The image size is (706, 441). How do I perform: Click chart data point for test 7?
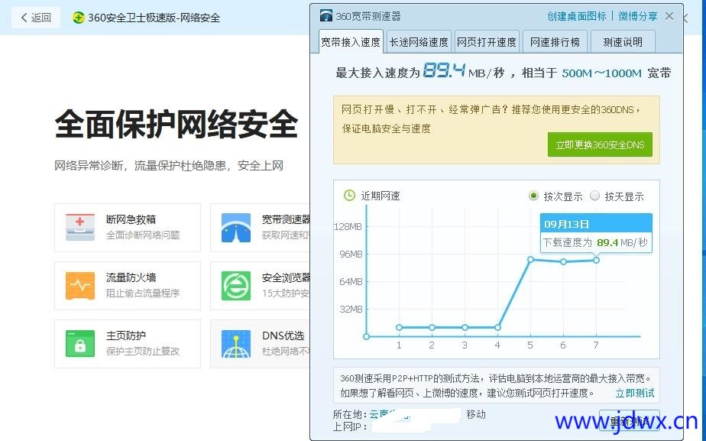tap(596, 260)
